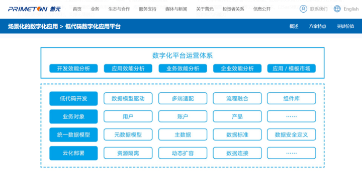
Task: Click the 云化部署 label
Action: pyautogui.click(x=73, y=153)
